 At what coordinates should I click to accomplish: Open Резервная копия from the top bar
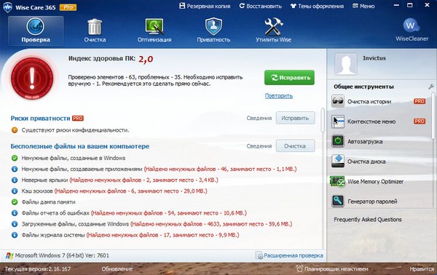pos(205,6)
